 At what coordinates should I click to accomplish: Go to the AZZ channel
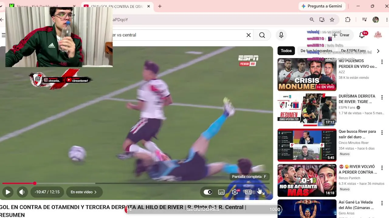pyautogui.click(x=342, y=72)
